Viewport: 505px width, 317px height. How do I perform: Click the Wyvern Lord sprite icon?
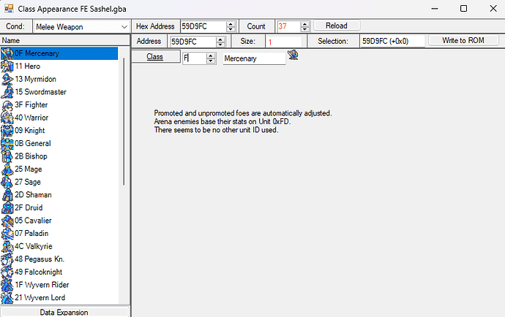pyautogui.click(x=7, y=297)
